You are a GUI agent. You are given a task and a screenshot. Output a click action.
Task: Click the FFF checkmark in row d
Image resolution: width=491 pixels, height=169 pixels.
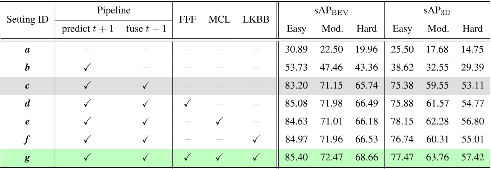(x=188, y=104)
